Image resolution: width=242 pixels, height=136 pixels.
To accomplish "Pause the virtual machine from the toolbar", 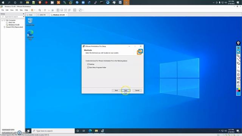I will click(32, 10).
